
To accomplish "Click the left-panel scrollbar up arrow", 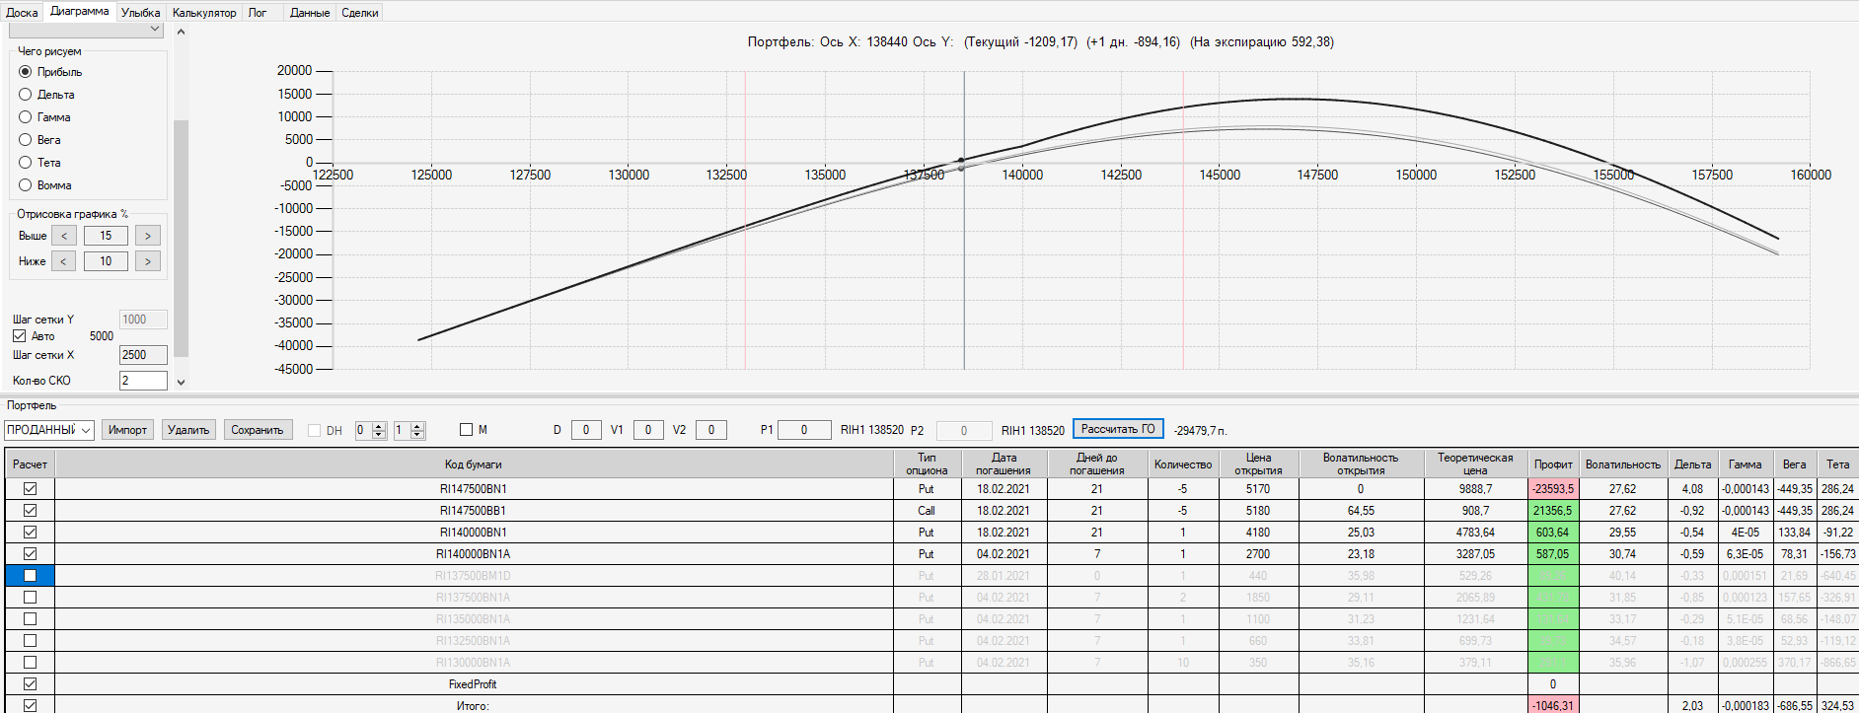I will click(181, 32).
